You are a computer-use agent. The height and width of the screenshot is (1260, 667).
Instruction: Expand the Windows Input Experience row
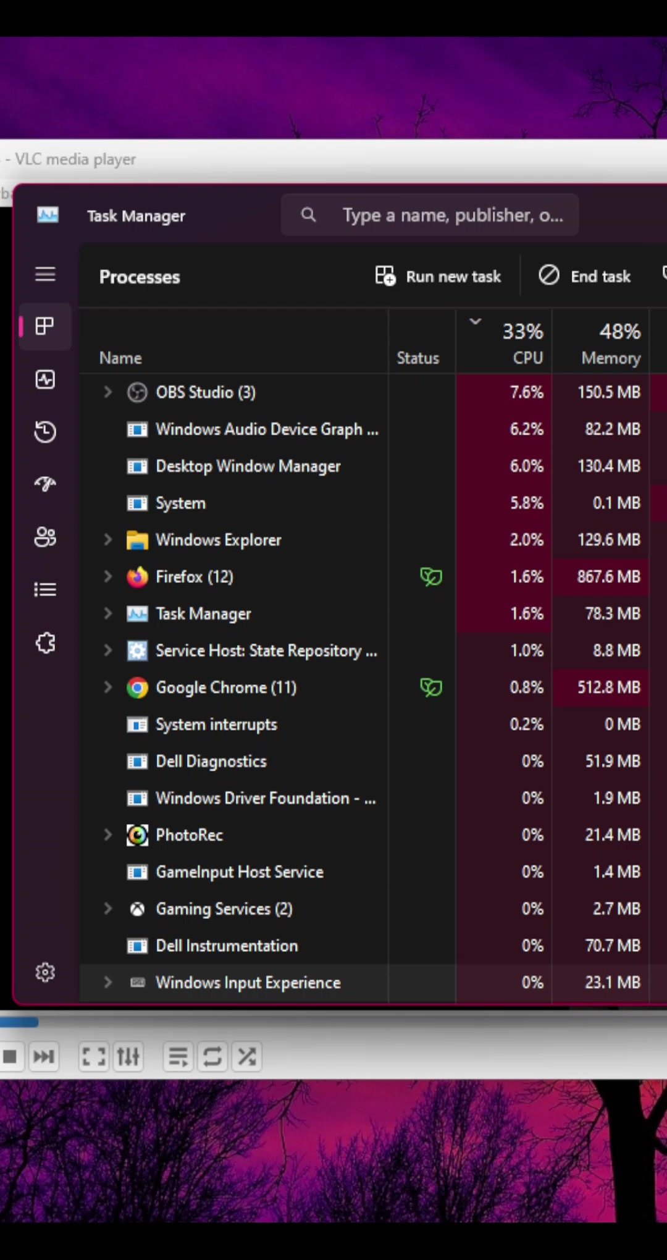tap(108, 983)
